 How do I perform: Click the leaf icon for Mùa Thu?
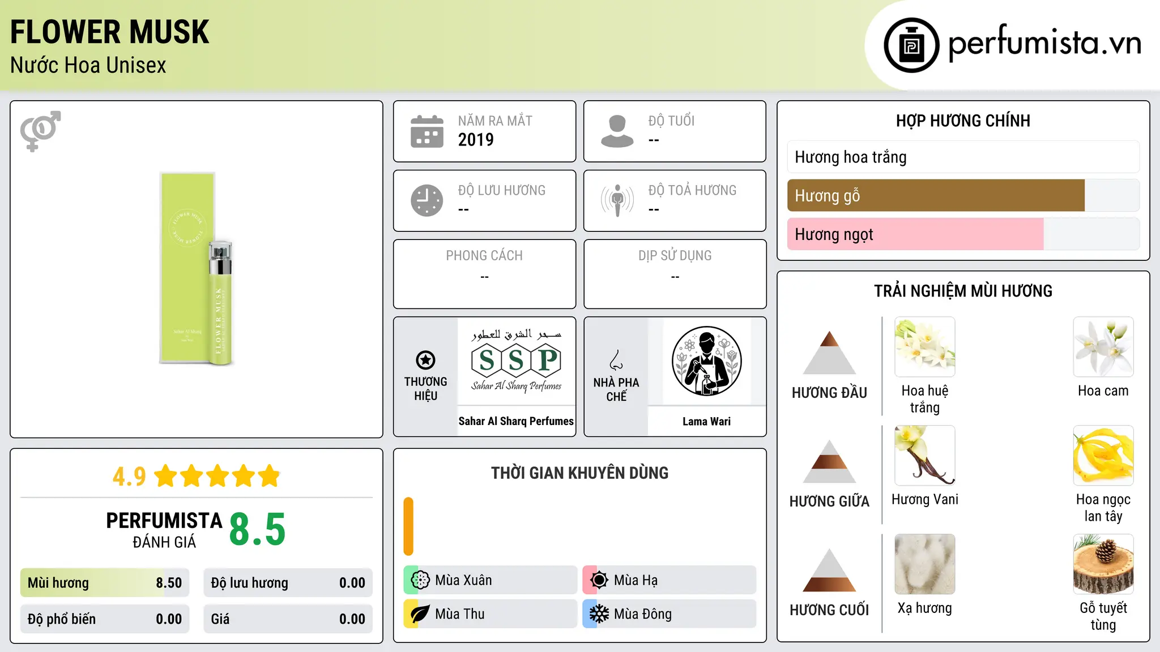[x=420, y=614]
